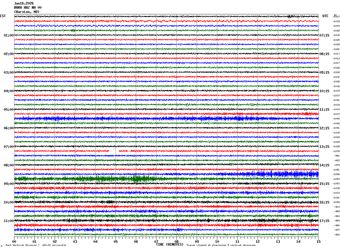The image size is (341, 249).
Task: Click minute 09 on the time axis
Action: point(197,241)
